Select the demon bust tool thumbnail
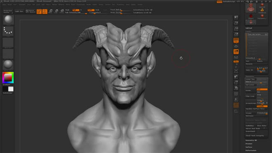Screen dimensions: 272x153 point(251,8)
